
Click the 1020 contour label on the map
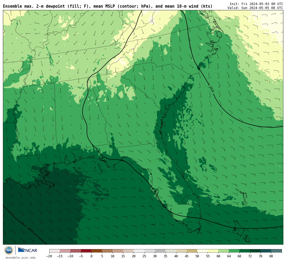coord(212,89)
